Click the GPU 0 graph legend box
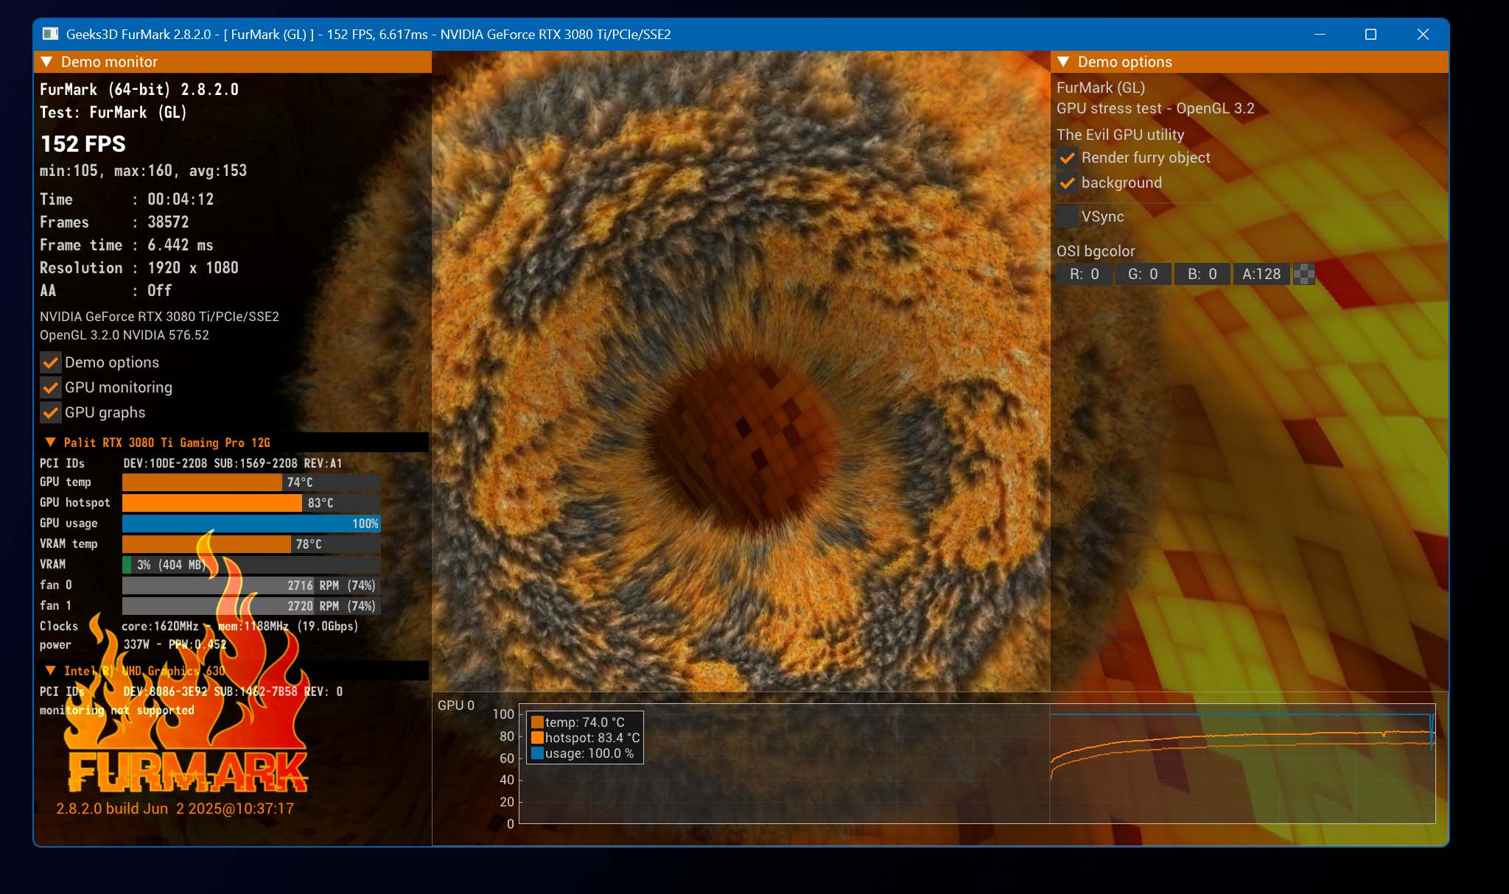This screenshot has height=894, width=1509. point(585,737)
